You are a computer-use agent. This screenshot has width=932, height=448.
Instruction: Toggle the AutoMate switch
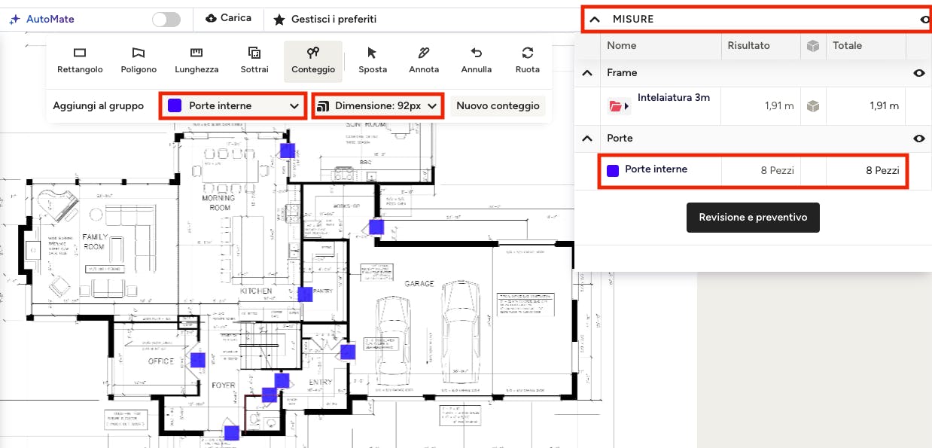(166, 20)
